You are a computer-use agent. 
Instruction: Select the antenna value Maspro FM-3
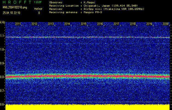[93, 12]
